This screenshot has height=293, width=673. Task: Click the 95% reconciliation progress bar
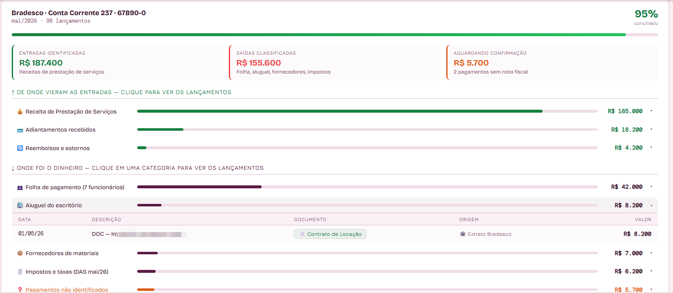tap(335, 34)
